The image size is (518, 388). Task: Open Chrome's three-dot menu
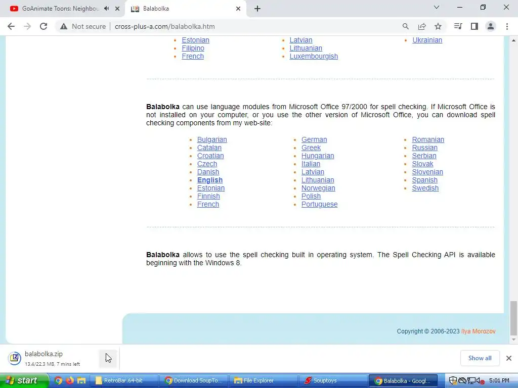coord(507,26)
